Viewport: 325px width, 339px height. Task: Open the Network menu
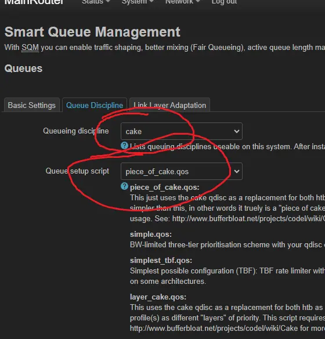[183, 2]
